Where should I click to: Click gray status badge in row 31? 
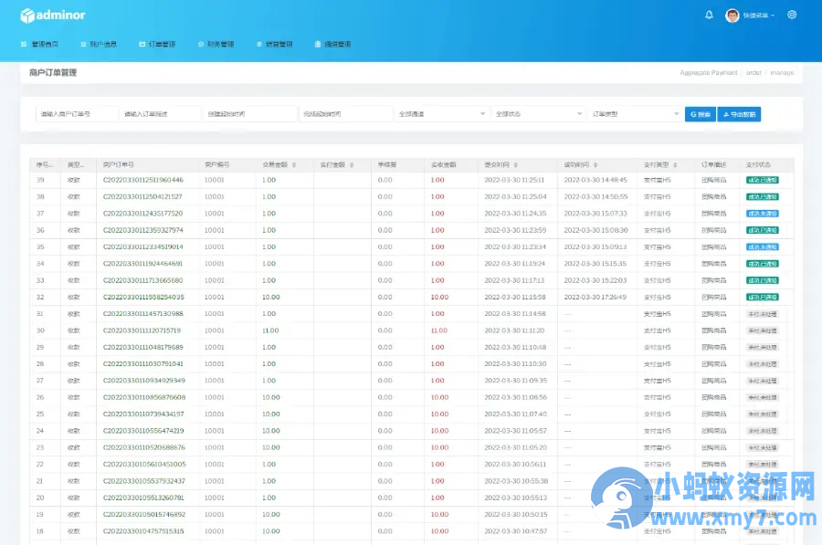coord(763,314)
